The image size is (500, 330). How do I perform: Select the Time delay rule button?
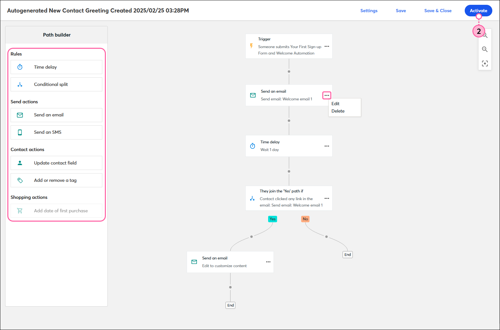[x=56, y=67]
